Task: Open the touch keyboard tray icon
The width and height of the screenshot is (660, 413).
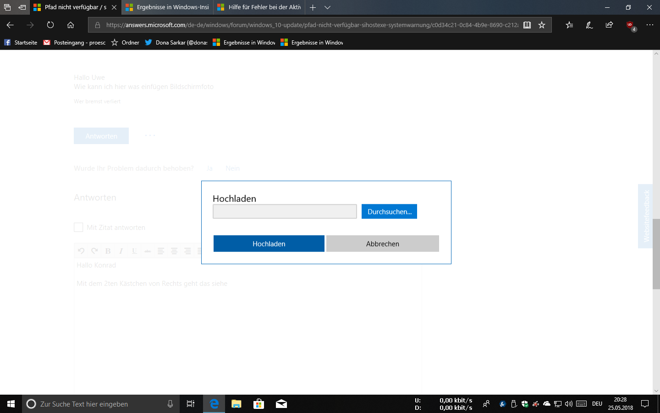Action: pos(582,404)
